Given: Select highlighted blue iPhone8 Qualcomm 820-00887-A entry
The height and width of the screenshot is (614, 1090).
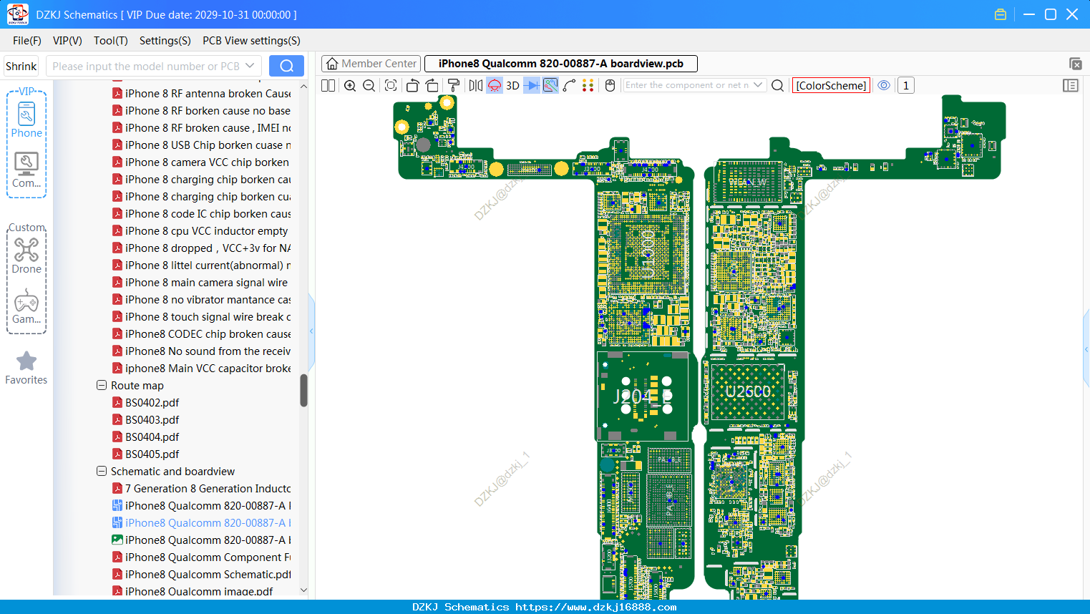Looking at the screenshot, I should [201, 522].
